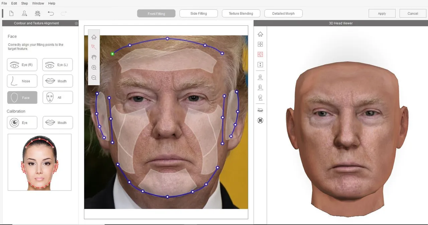Toggle eyelashes in 3D viewer
428x225 pixels.
click(x=260, y=110)
